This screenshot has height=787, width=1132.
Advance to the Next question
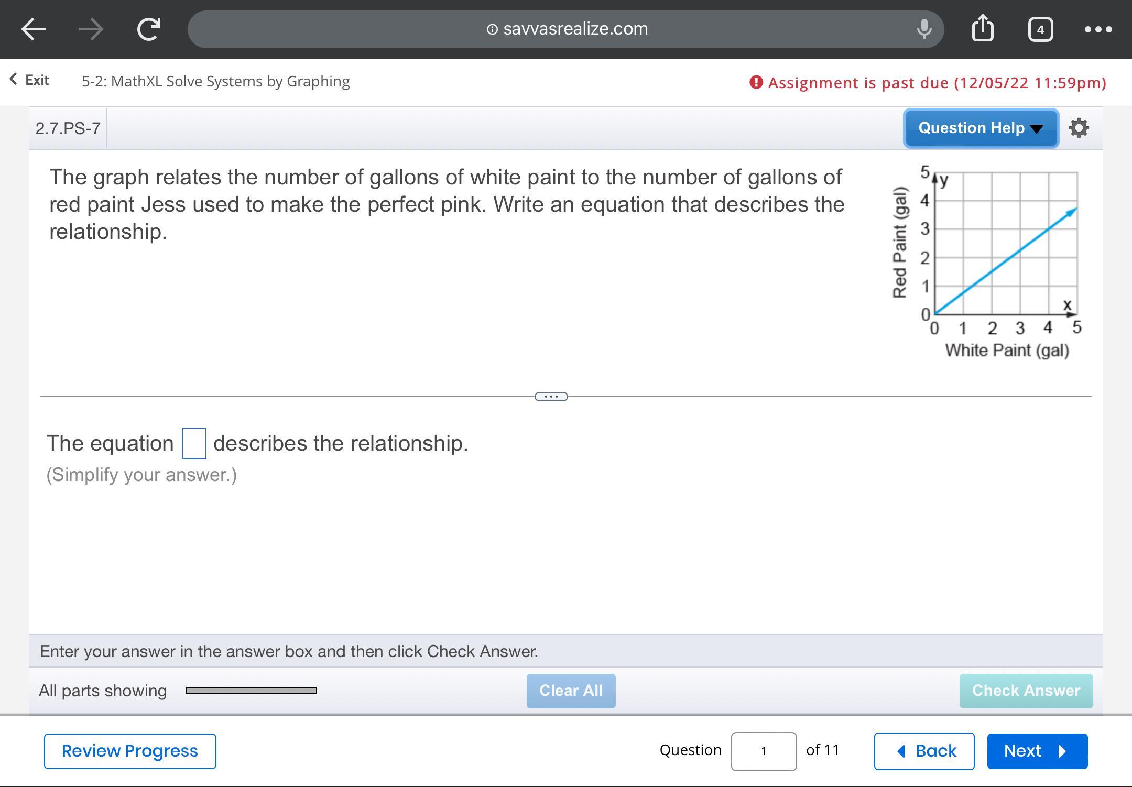1037,751
